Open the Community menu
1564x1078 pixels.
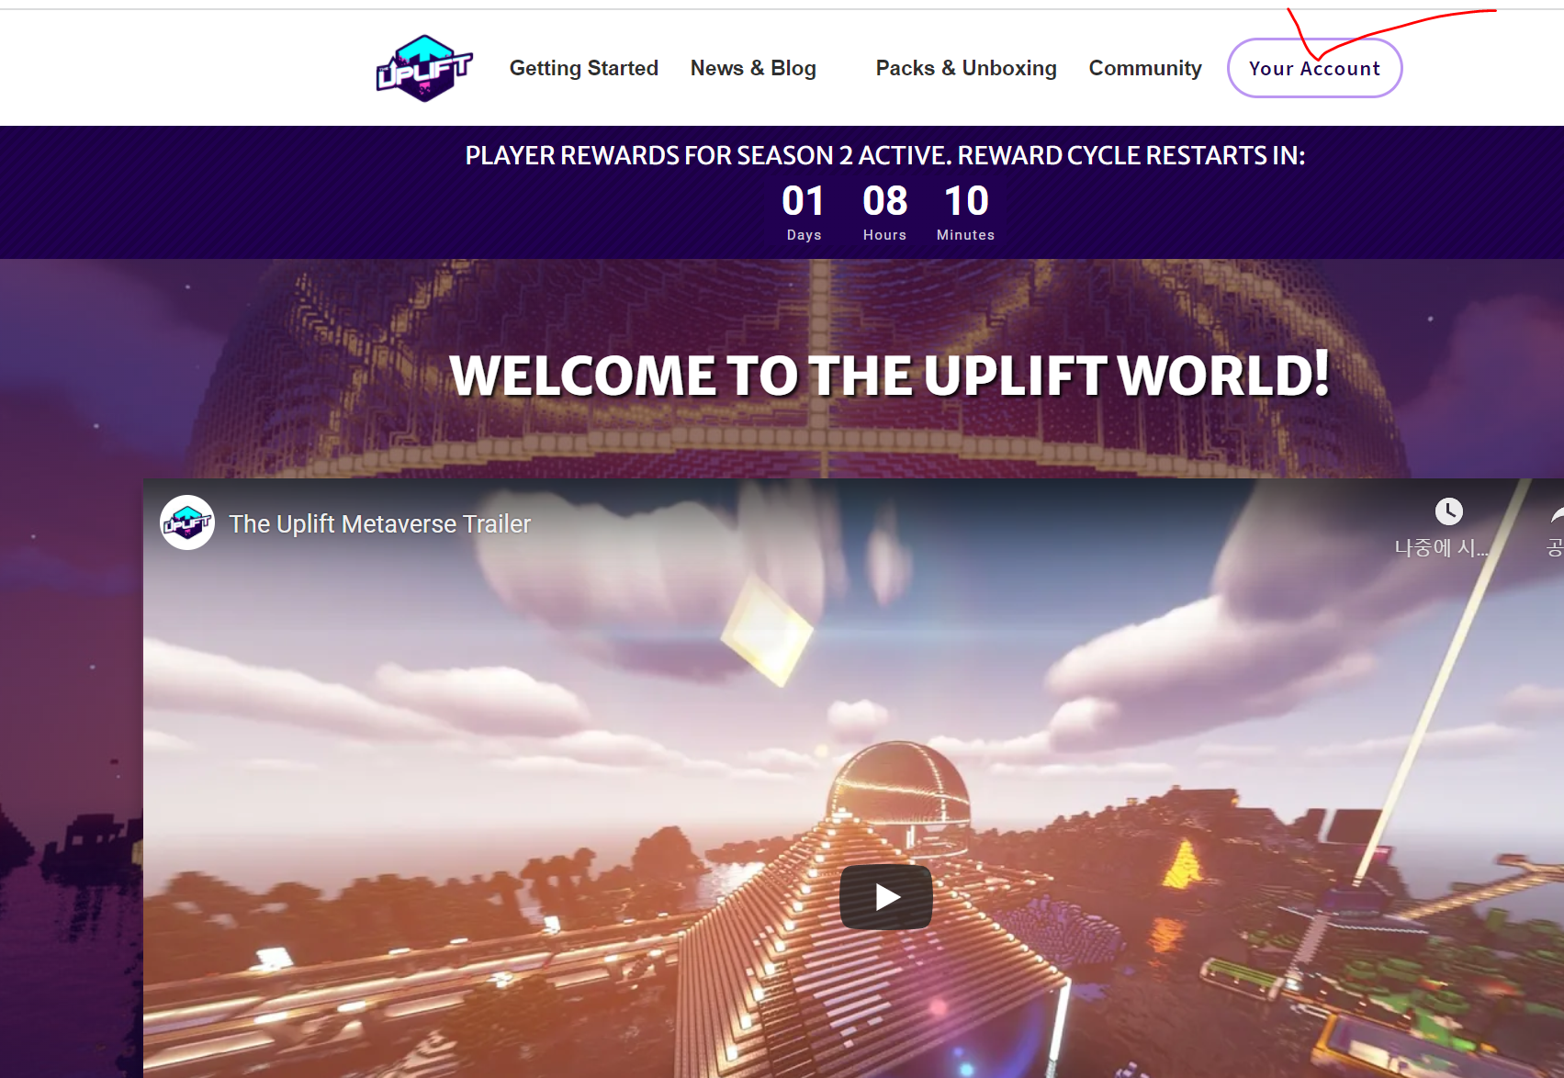coord(1145,68)
